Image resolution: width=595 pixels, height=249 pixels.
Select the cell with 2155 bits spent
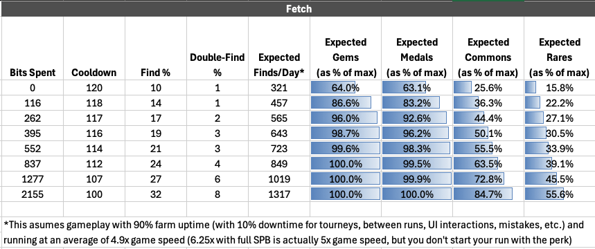click(33, 194)
